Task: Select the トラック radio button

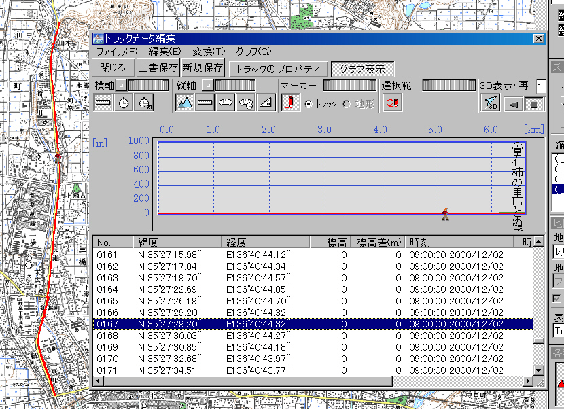Action: (309, 103)
